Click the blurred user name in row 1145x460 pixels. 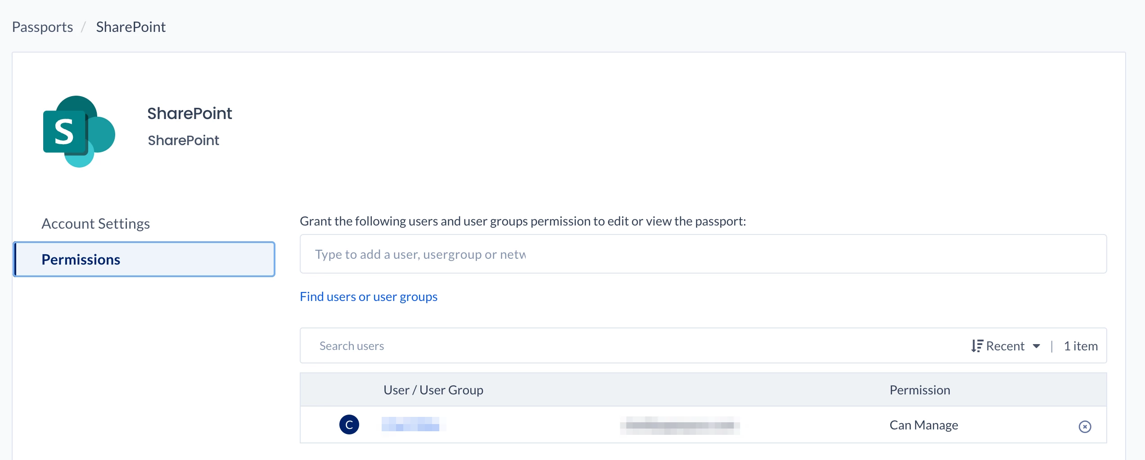tap(412, 425)
